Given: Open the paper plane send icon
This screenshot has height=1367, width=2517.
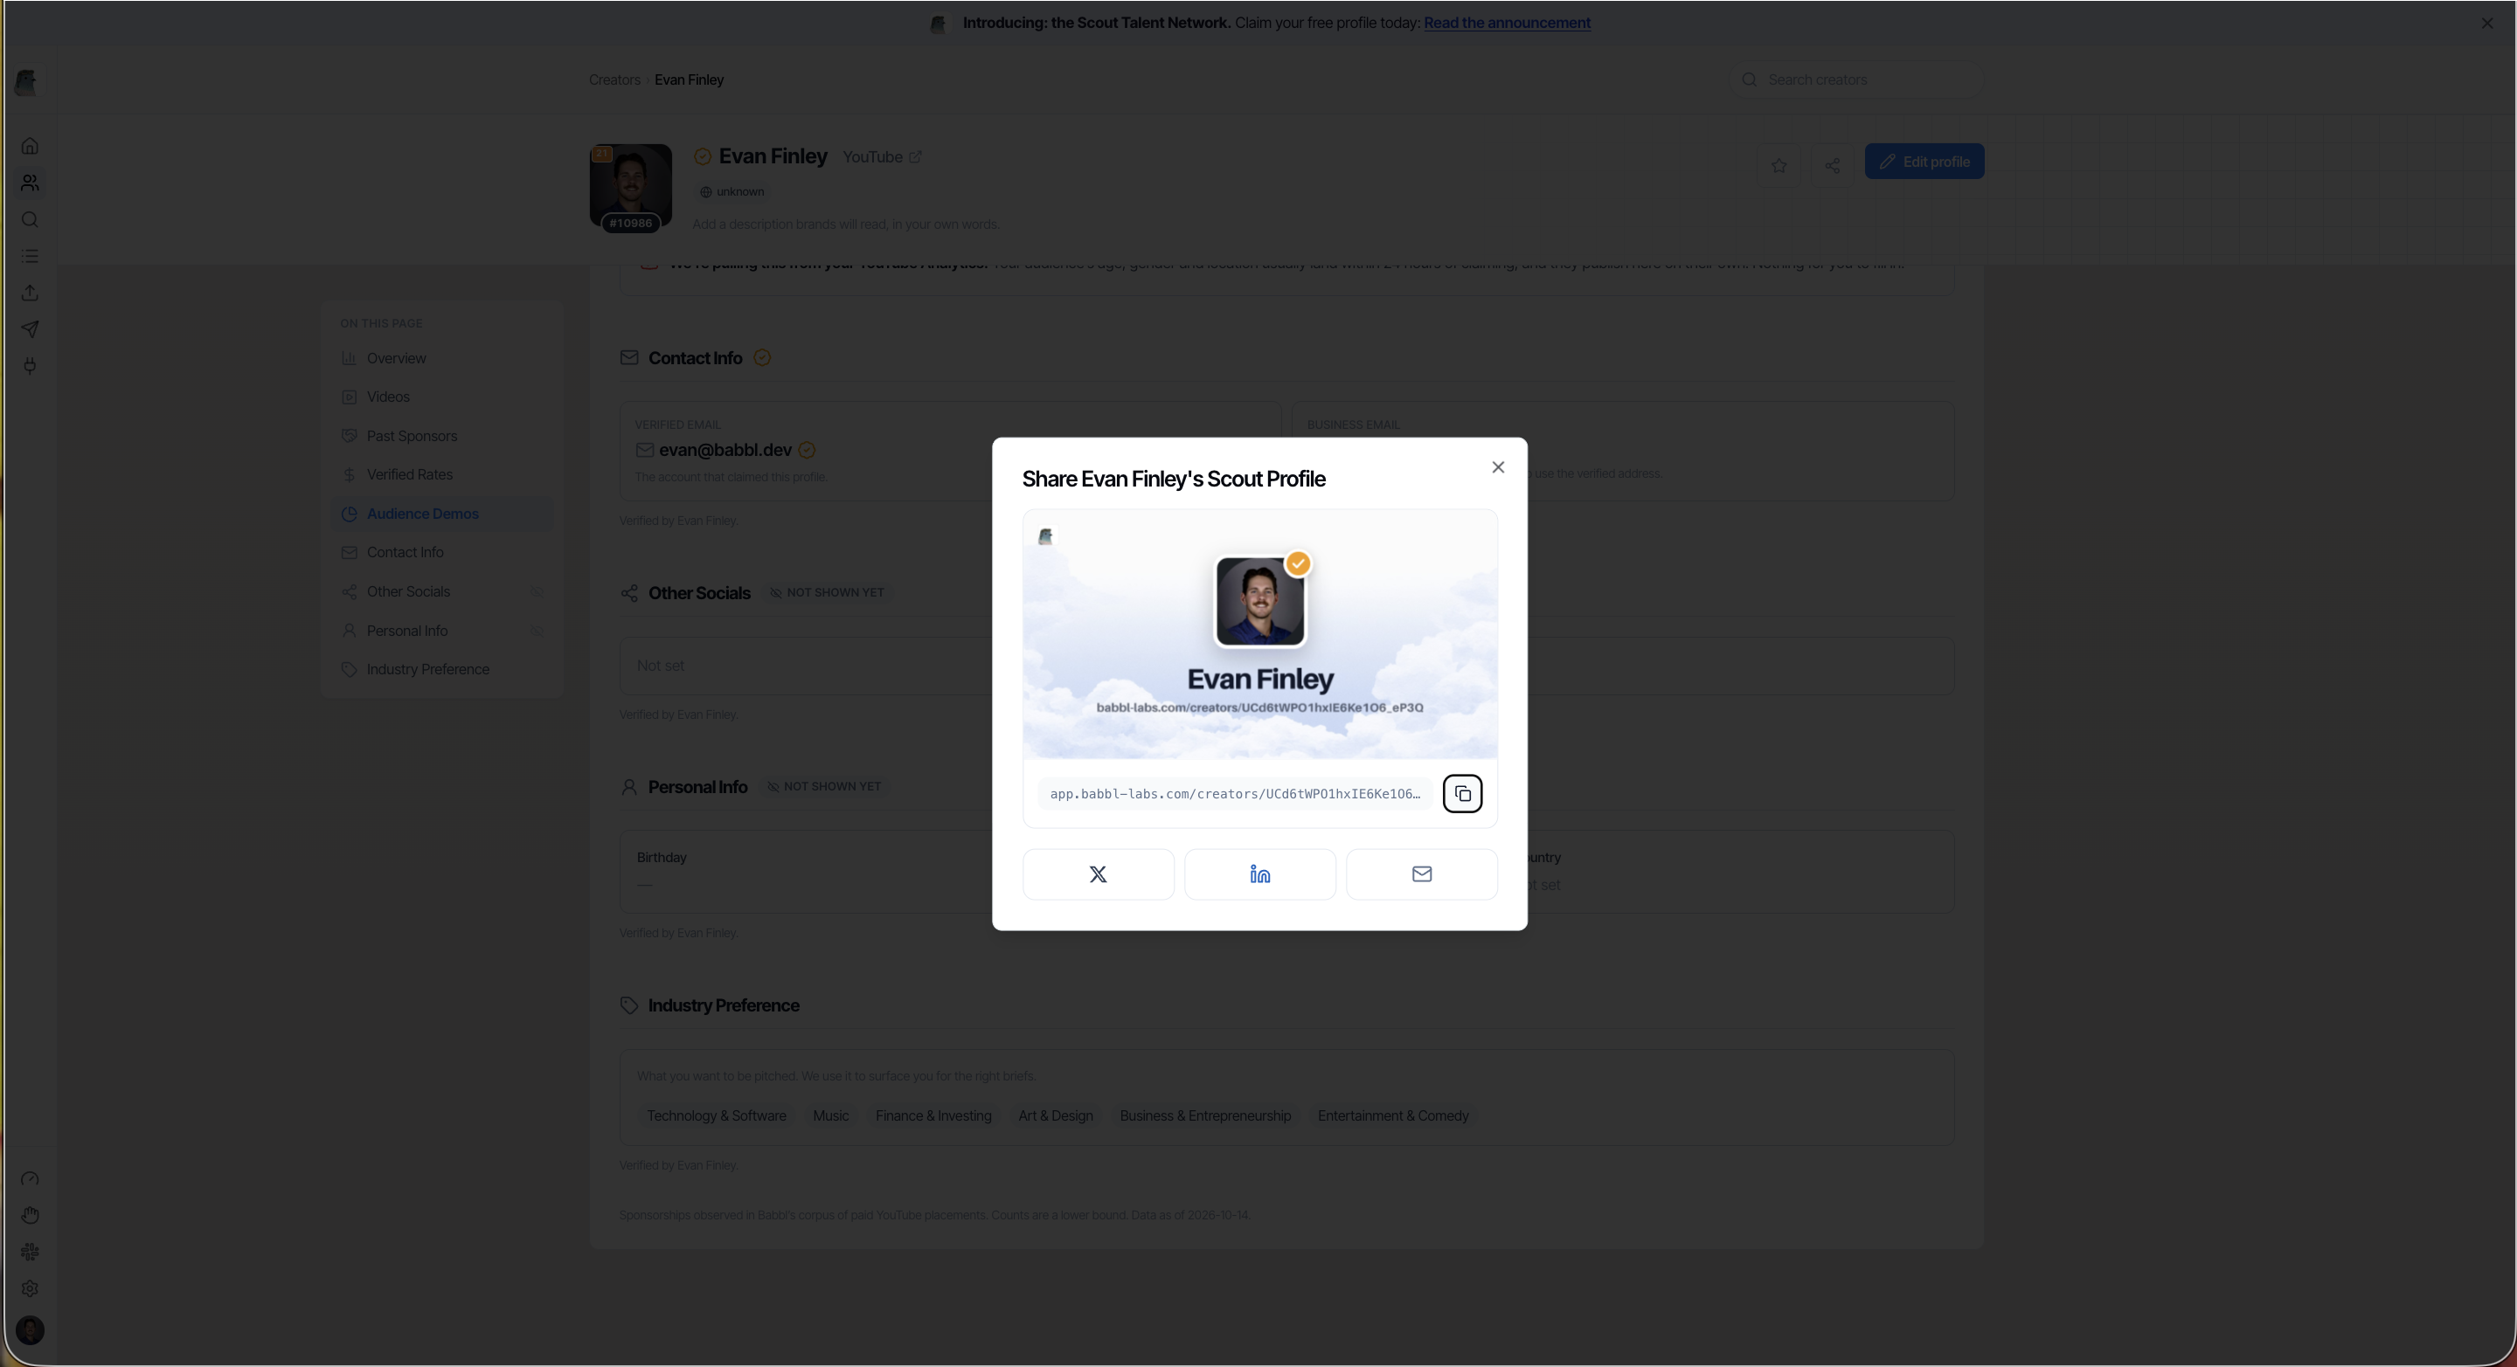Looking at the screenshot, I should pos(31,329).
